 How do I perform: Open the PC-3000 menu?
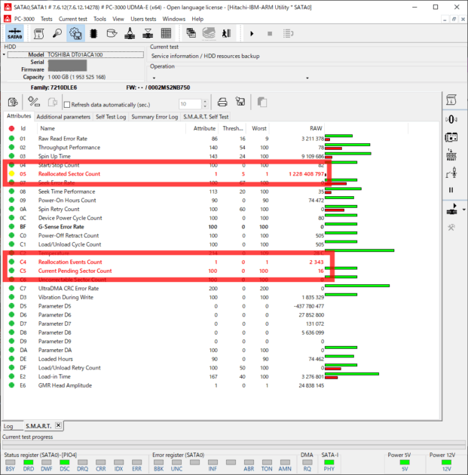click(x=24, y=19)
